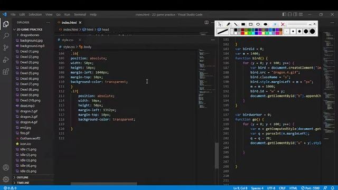338x190 pixels.
Task: Click the html breadcrumb in index.html path
Action: tap(88, 30)
